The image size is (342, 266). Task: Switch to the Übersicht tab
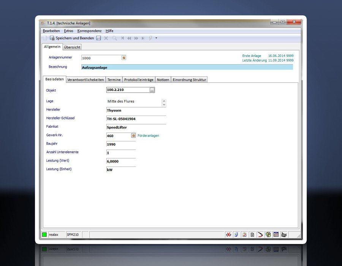[x=72, y=47]
